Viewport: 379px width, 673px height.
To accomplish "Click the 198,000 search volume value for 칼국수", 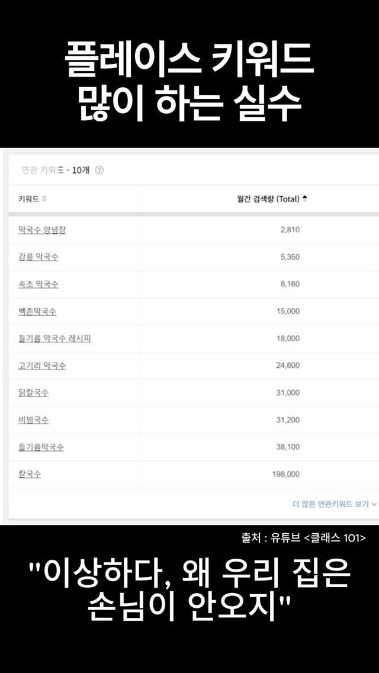I will (x=286, y=475).
